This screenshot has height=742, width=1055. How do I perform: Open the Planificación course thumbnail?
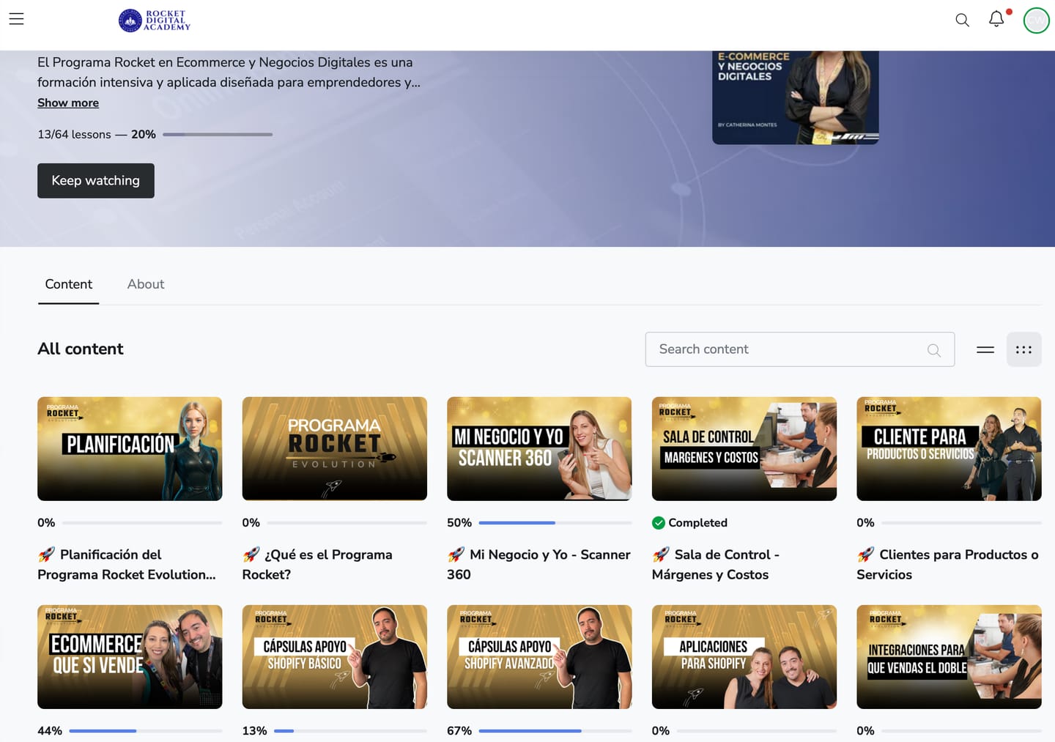(x=130, y=449)
